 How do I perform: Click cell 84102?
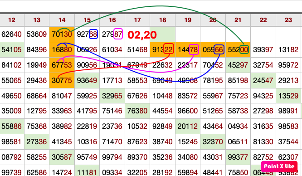(x=12, y=65)
